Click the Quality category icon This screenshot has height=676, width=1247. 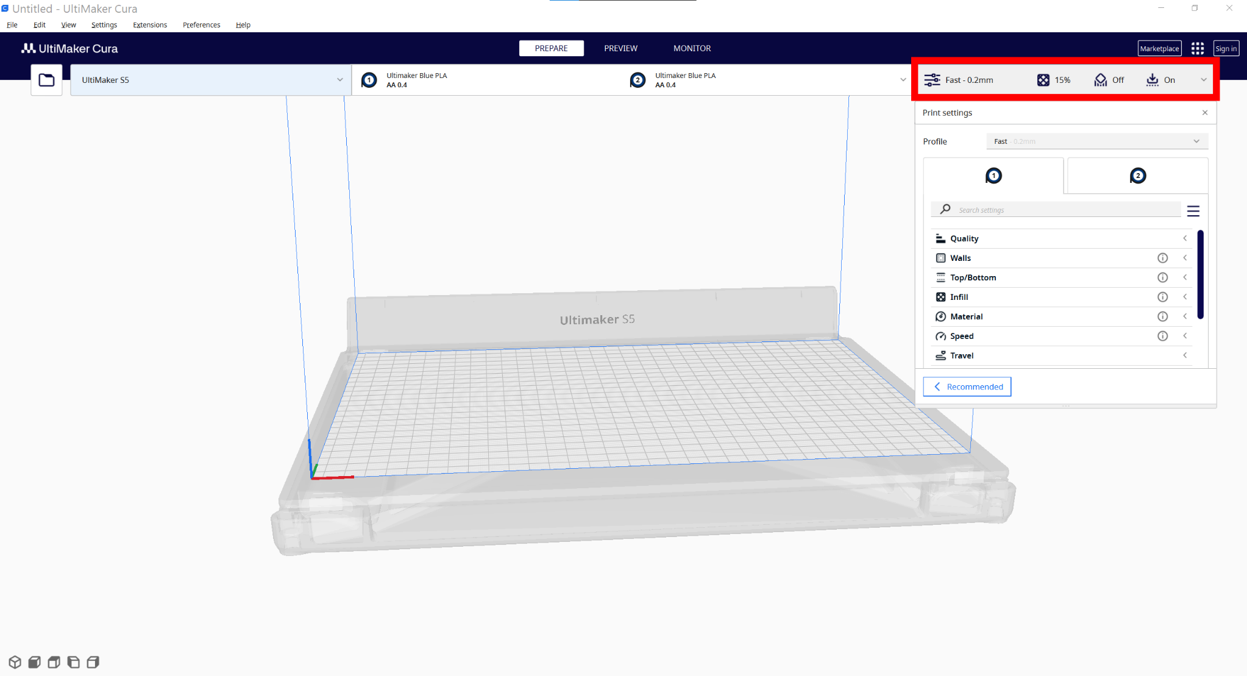(940, 238)
